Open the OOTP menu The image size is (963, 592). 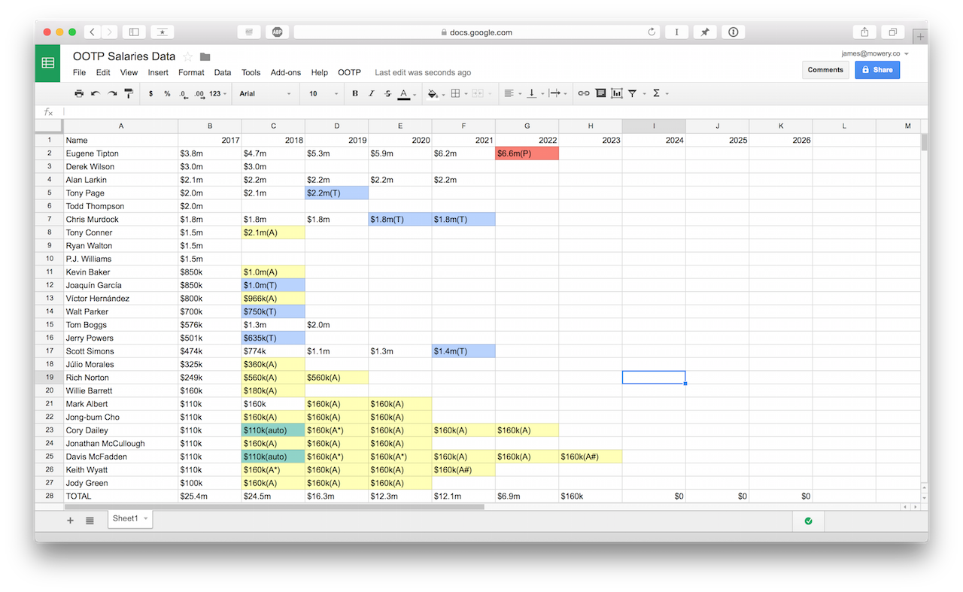(x=349, y=72)
